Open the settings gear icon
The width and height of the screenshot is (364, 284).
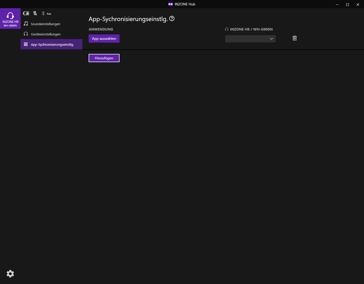click(10, 274)
